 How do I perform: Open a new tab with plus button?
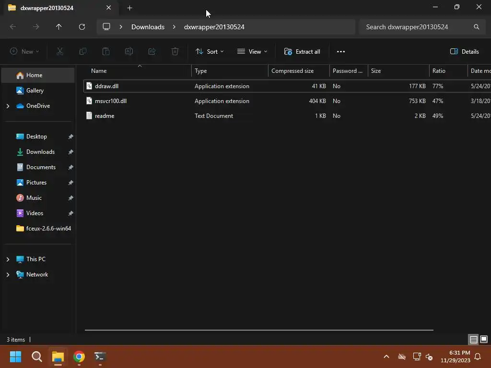click(x=129, y=8)
